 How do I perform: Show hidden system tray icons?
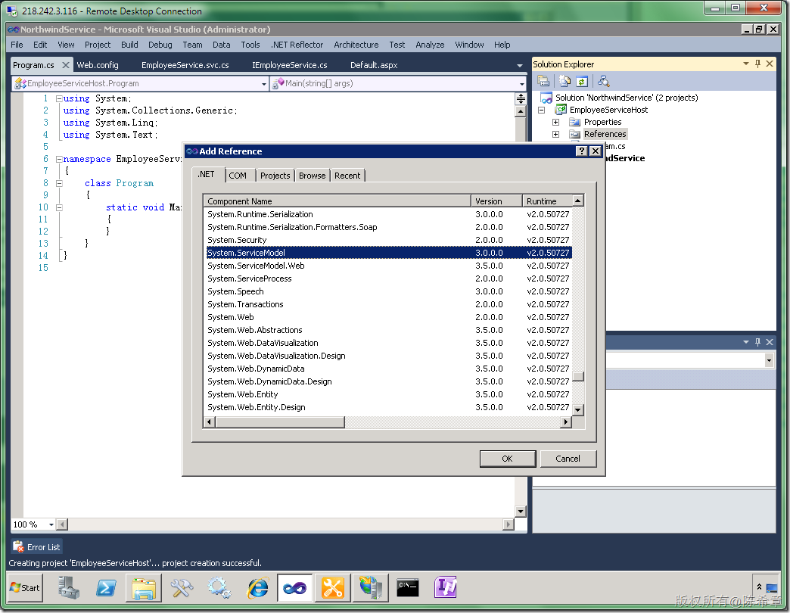tap(759, 587)
